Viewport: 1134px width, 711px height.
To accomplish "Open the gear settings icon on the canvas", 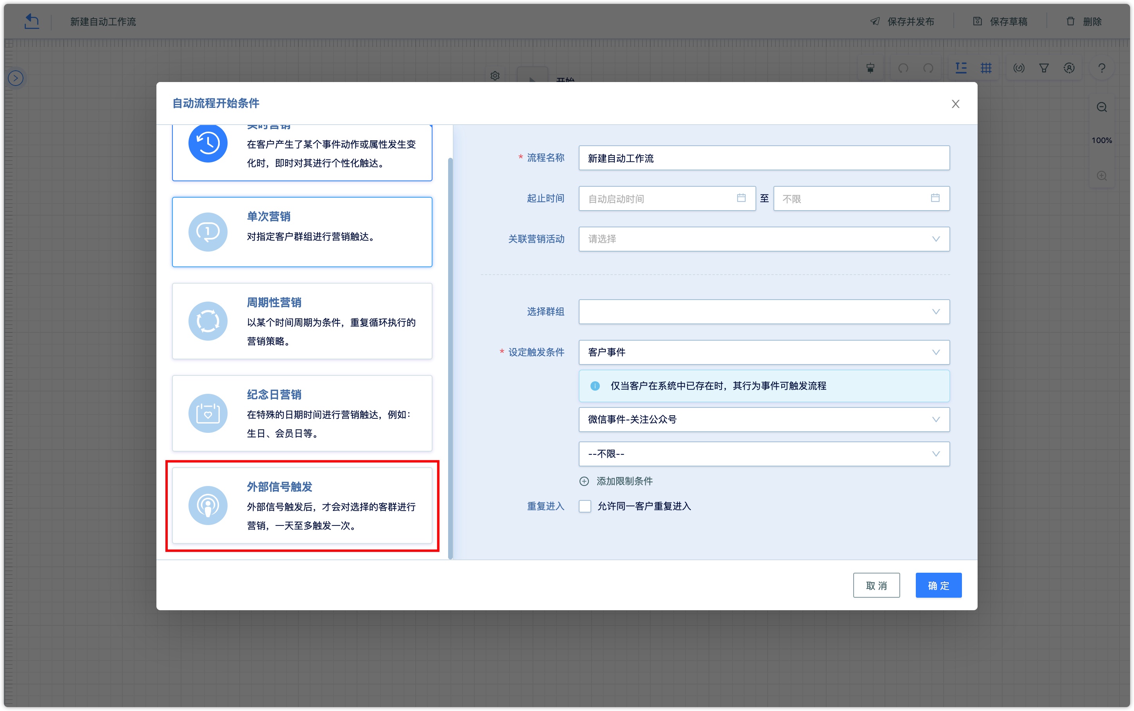I will (x=495, y=76).
